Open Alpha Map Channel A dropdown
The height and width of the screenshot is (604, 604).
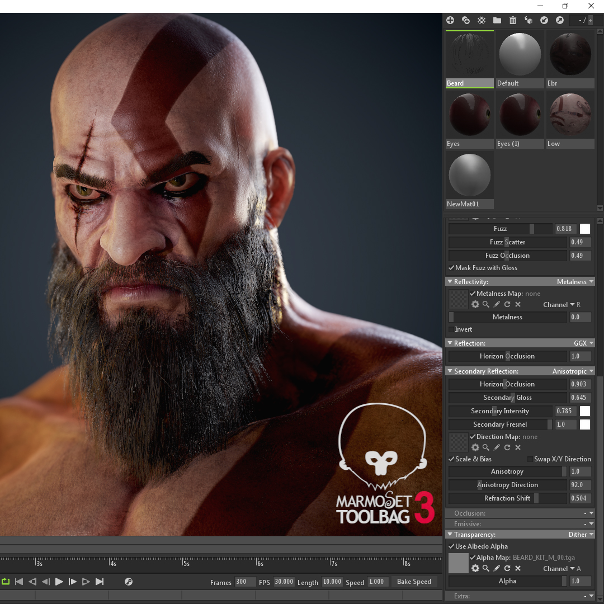point(561,569)
